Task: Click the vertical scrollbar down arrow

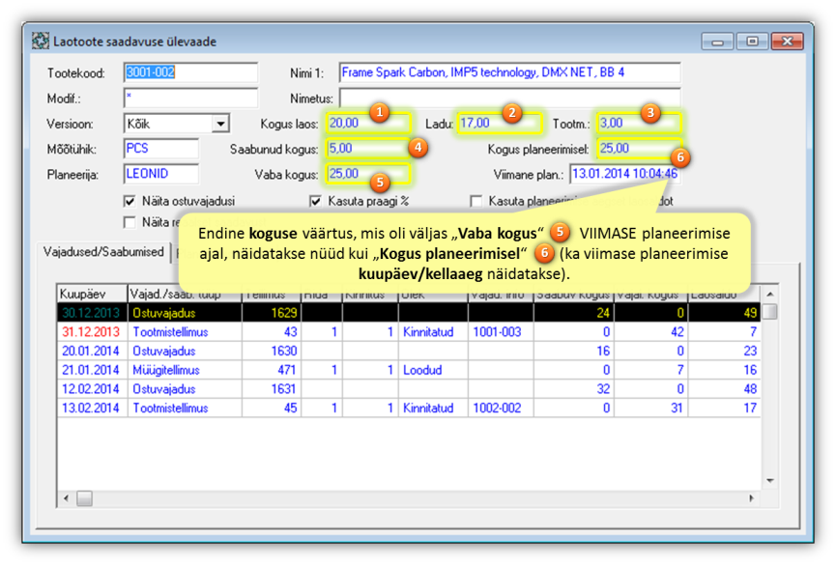Action: point(770,481)
